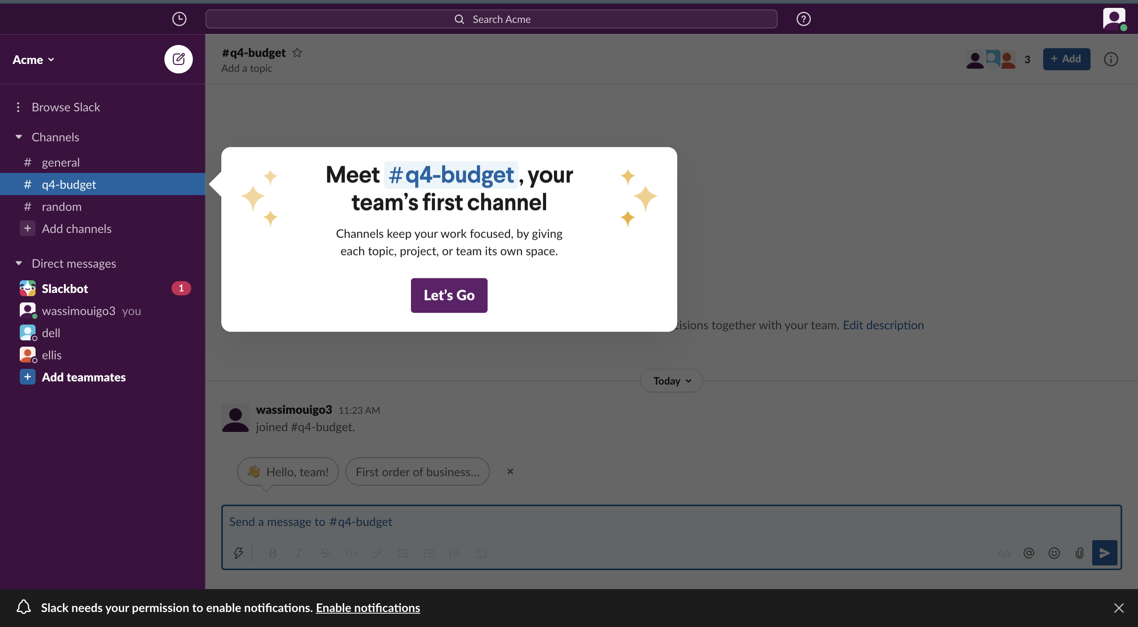Click the file attachment icon

pos(1079,553)
